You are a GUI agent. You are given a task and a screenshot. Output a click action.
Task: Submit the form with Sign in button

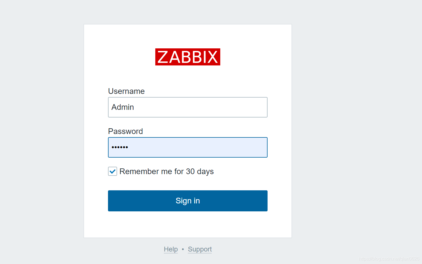point(188,201)
